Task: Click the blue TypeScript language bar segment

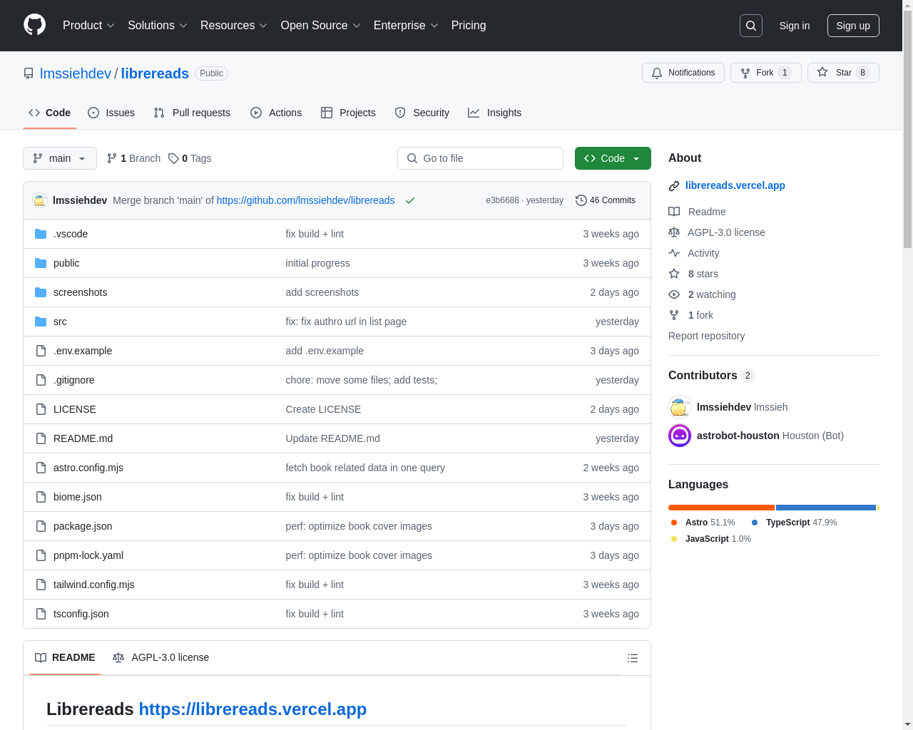Action: (x=826, y=508)
